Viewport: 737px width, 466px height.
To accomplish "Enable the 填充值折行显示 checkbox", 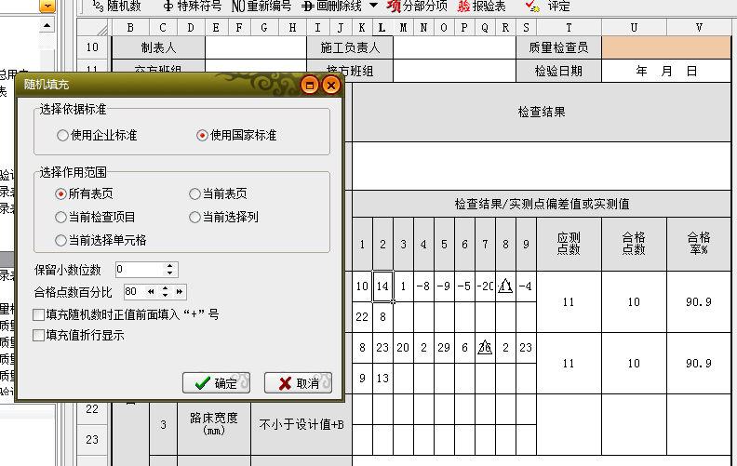I will point(38,335).
